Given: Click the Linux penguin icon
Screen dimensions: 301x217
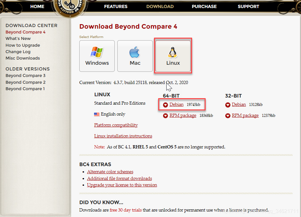Looking at the screenshot, I should (173, 52).
